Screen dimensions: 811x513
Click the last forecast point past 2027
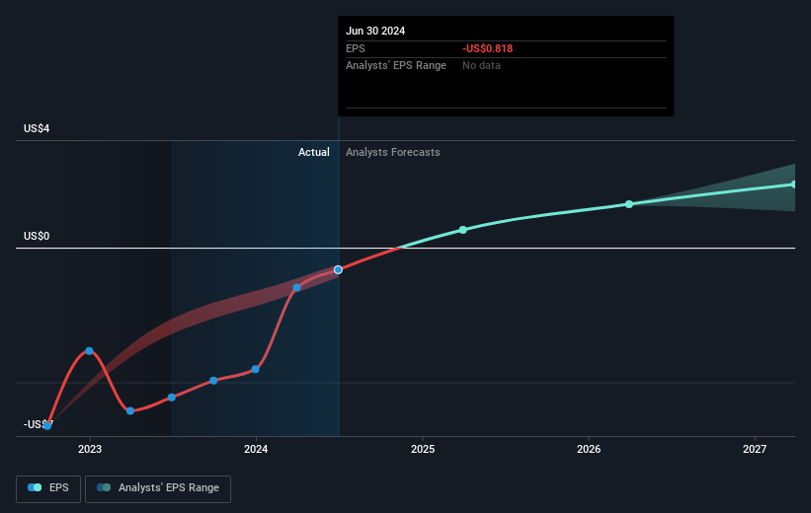794,184
